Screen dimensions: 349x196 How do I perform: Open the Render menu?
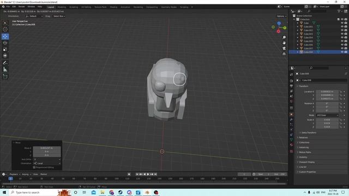click(22, 7)
